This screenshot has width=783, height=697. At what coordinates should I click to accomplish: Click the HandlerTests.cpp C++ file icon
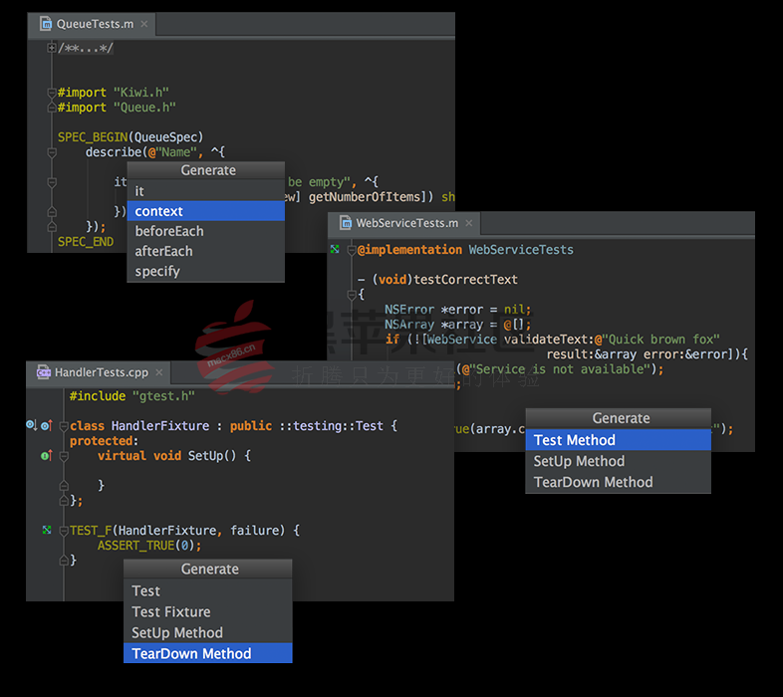point(44,372)
